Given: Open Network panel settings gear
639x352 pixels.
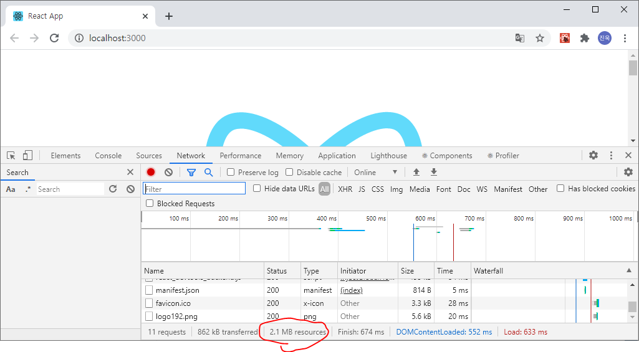Looking at the screenshot, I should (x=628, y=172).
